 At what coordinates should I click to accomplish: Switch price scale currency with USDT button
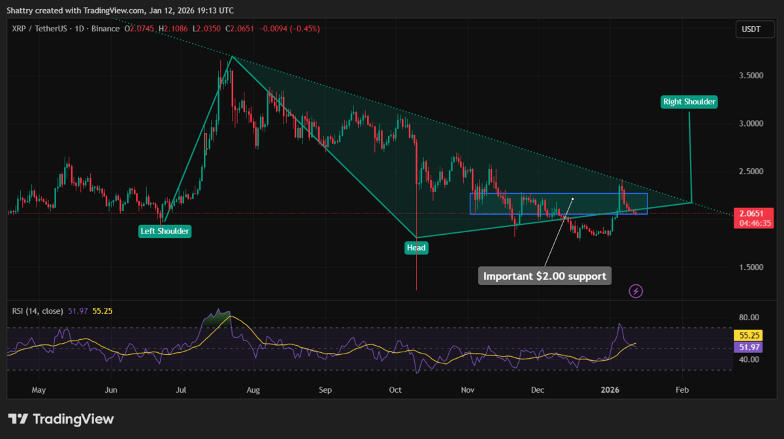tap(755, 29)
